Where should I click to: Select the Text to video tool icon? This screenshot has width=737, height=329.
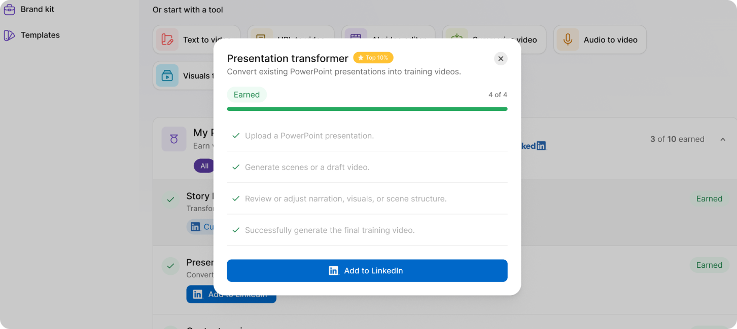pyautogui.click(x=167, y=39)
